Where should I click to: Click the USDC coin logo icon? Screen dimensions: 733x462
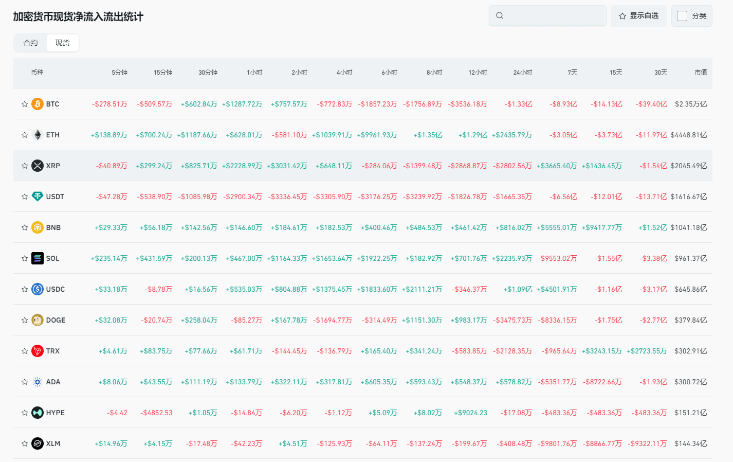tap(38, 289)
